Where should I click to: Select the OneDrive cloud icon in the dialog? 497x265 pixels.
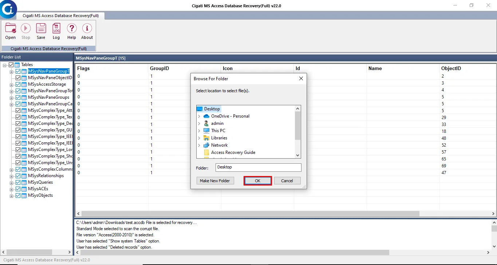(x=206, y=116)
